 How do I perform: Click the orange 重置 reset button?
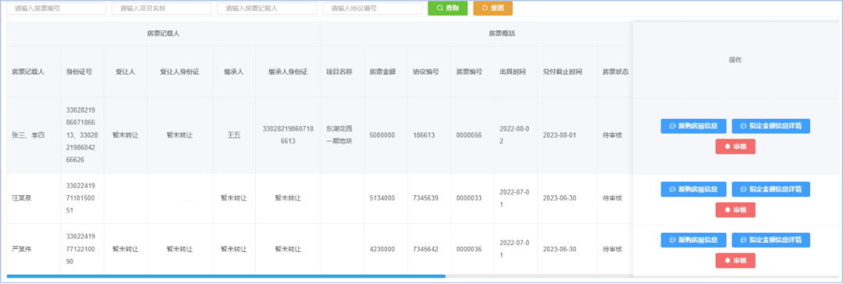coord(493,8)
